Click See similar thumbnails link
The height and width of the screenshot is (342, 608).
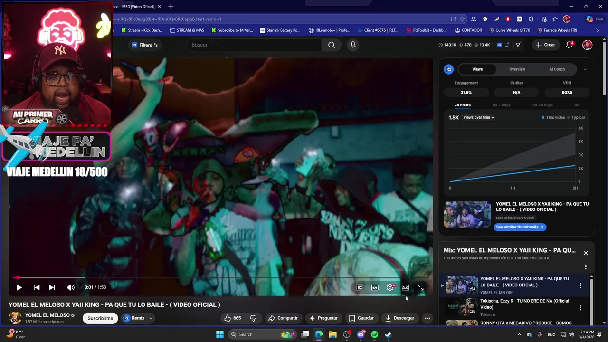(520, 227)
